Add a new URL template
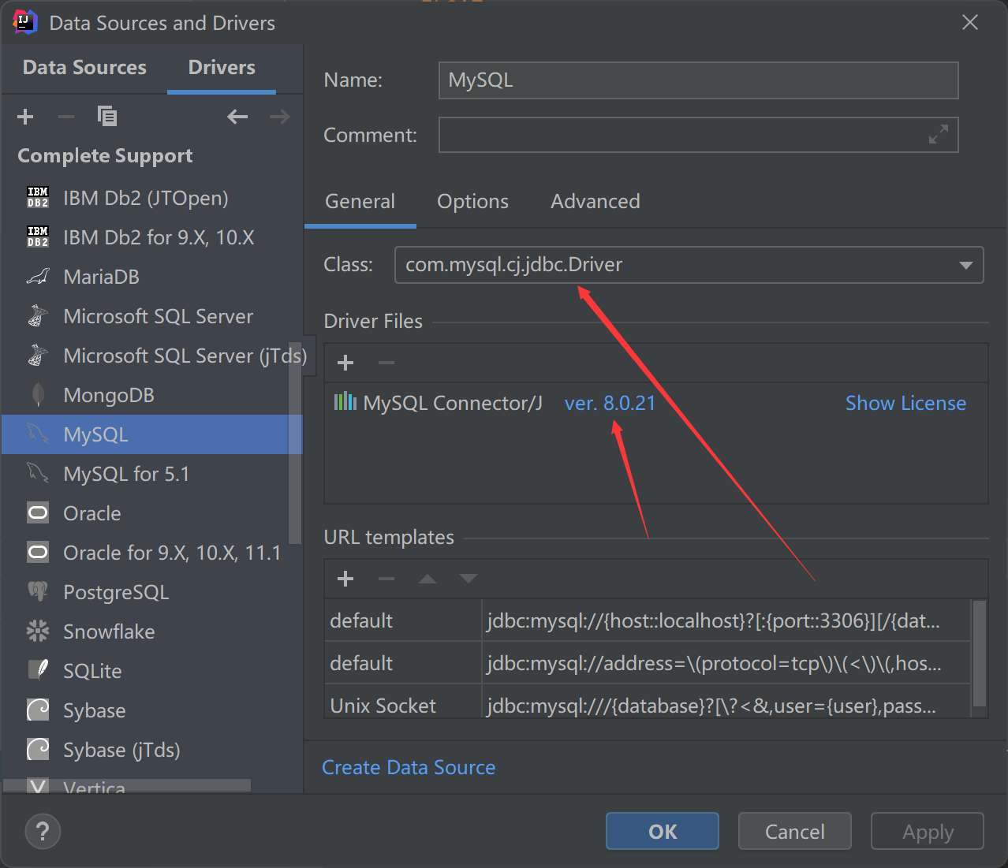This screenshot has height=868, width=1008. tap(345, 579)
